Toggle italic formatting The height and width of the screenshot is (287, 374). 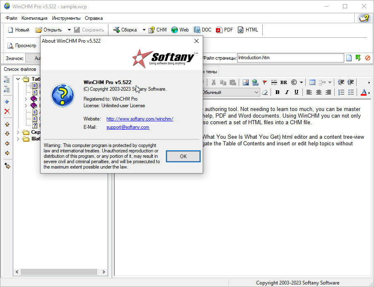(x=287, y=92)
